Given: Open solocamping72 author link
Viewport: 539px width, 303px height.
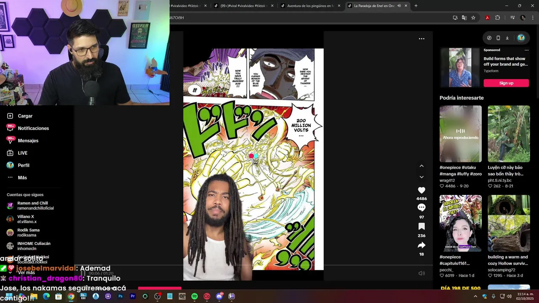Looking at the screenshot, I should (502, 270).
